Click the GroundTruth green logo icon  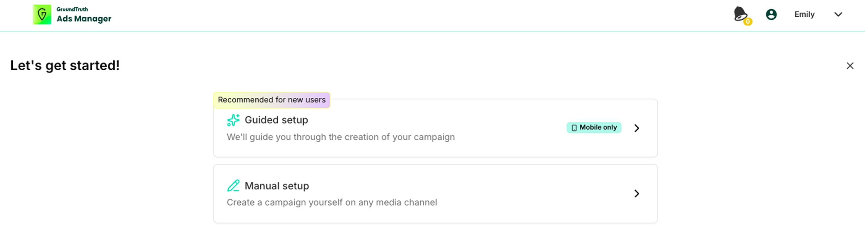coord(42,14)
